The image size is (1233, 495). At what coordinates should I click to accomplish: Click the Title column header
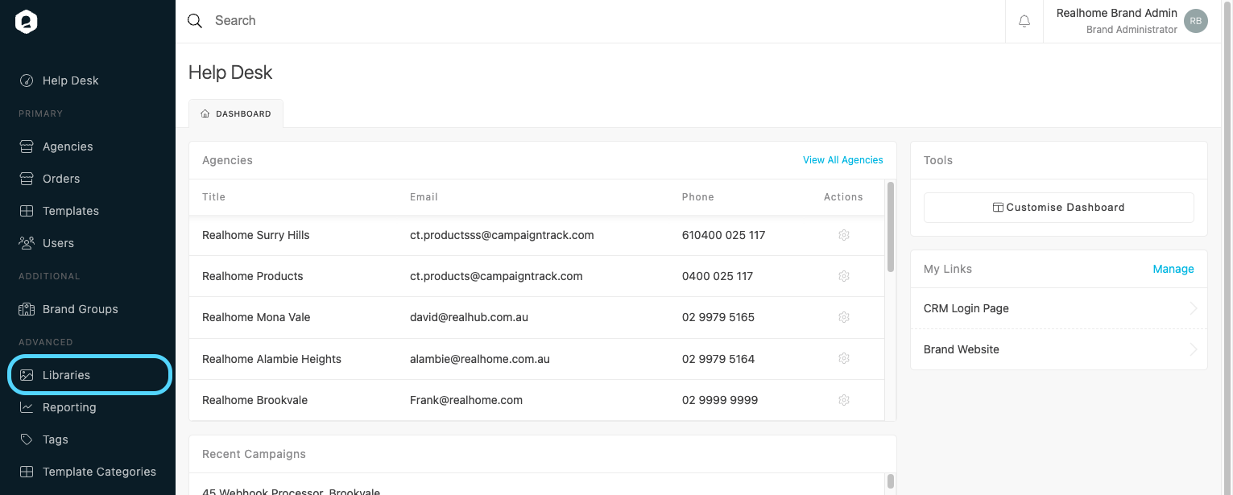click(x=214, y=196)
